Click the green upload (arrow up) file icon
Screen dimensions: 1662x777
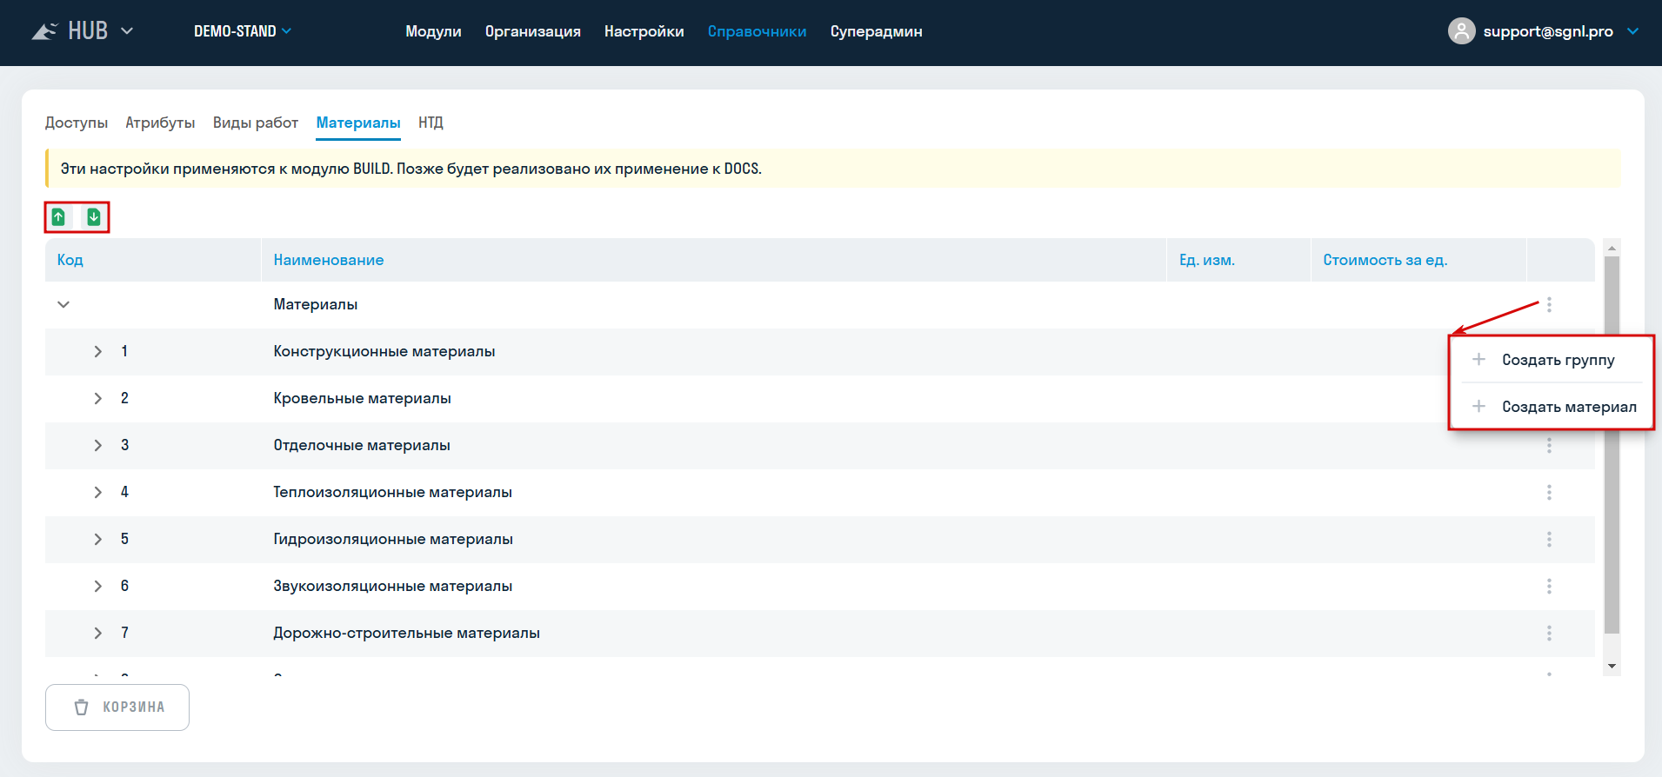pos(58,216)
